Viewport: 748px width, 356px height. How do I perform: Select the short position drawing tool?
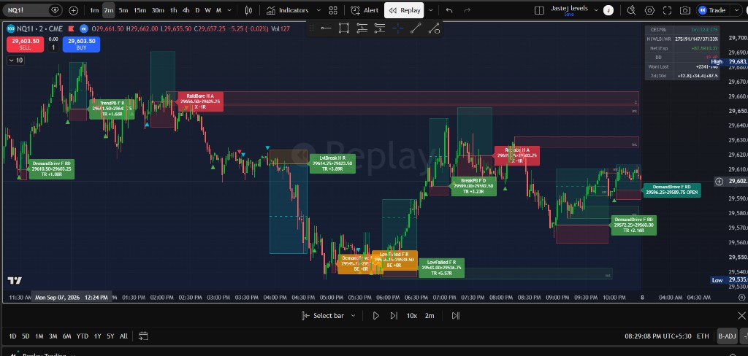coord(380,28)
